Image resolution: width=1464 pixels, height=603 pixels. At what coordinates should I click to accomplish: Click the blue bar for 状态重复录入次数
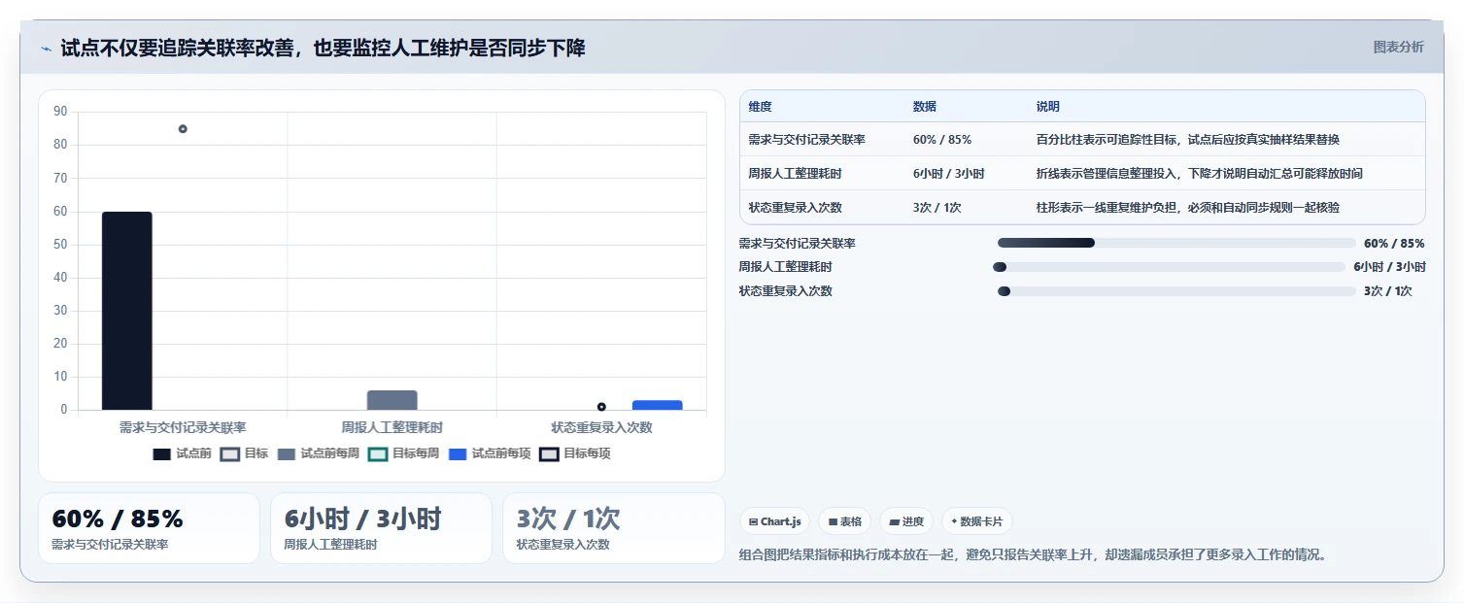[658, 405]
